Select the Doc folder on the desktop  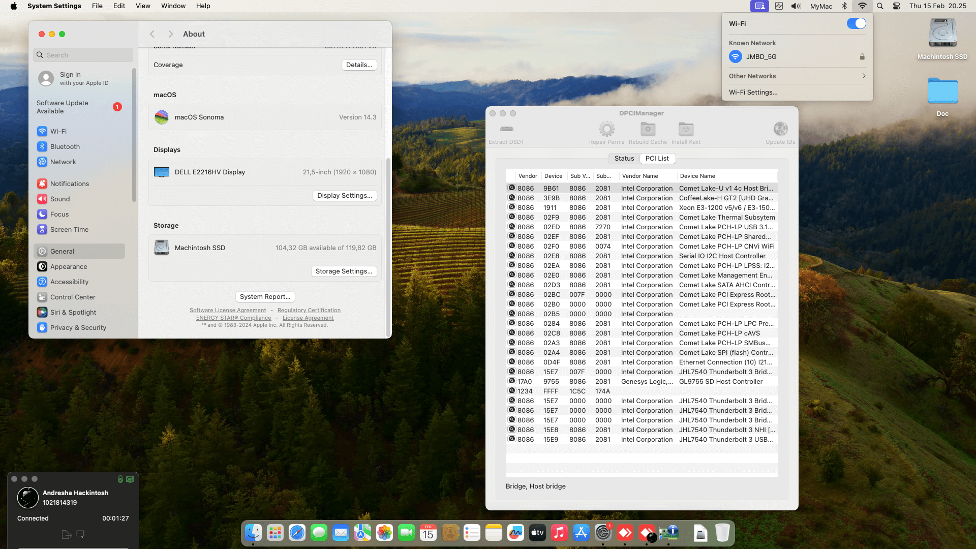point(942,97)
